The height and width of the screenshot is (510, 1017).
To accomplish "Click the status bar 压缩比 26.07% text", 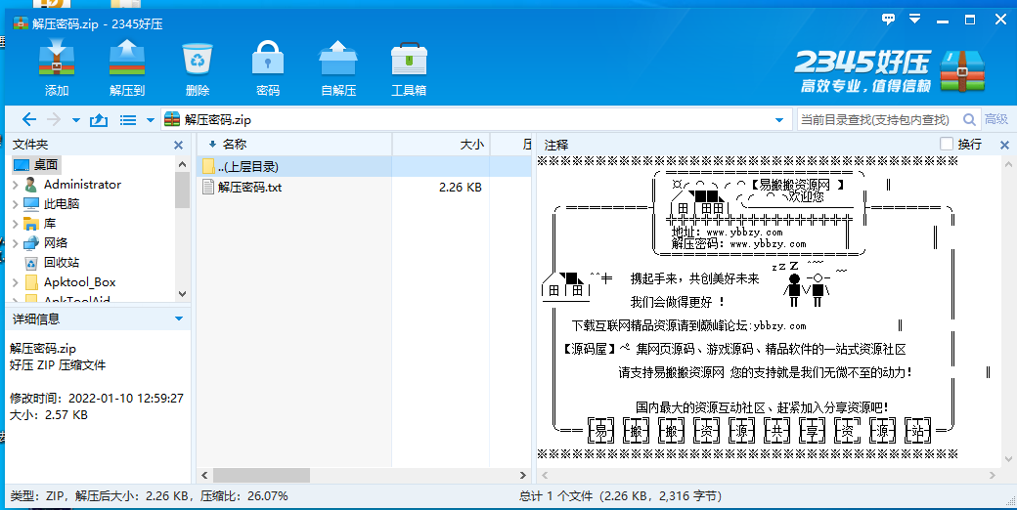I will pyautogui.click(x=243, y=496).
